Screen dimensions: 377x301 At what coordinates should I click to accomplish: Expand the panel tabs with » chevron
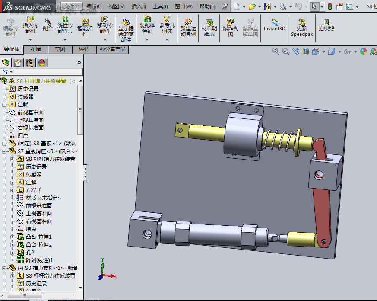pyautogui.click(x=79, y=63)
